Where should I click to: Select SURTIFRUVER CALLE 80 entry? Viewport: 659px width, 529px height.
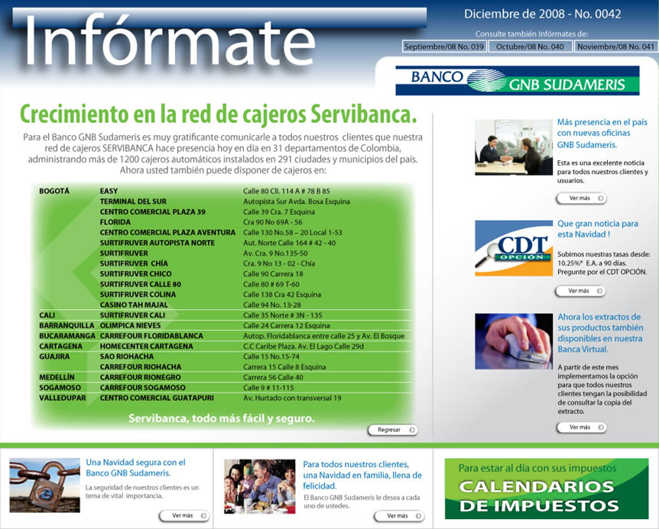coord(141,284)
